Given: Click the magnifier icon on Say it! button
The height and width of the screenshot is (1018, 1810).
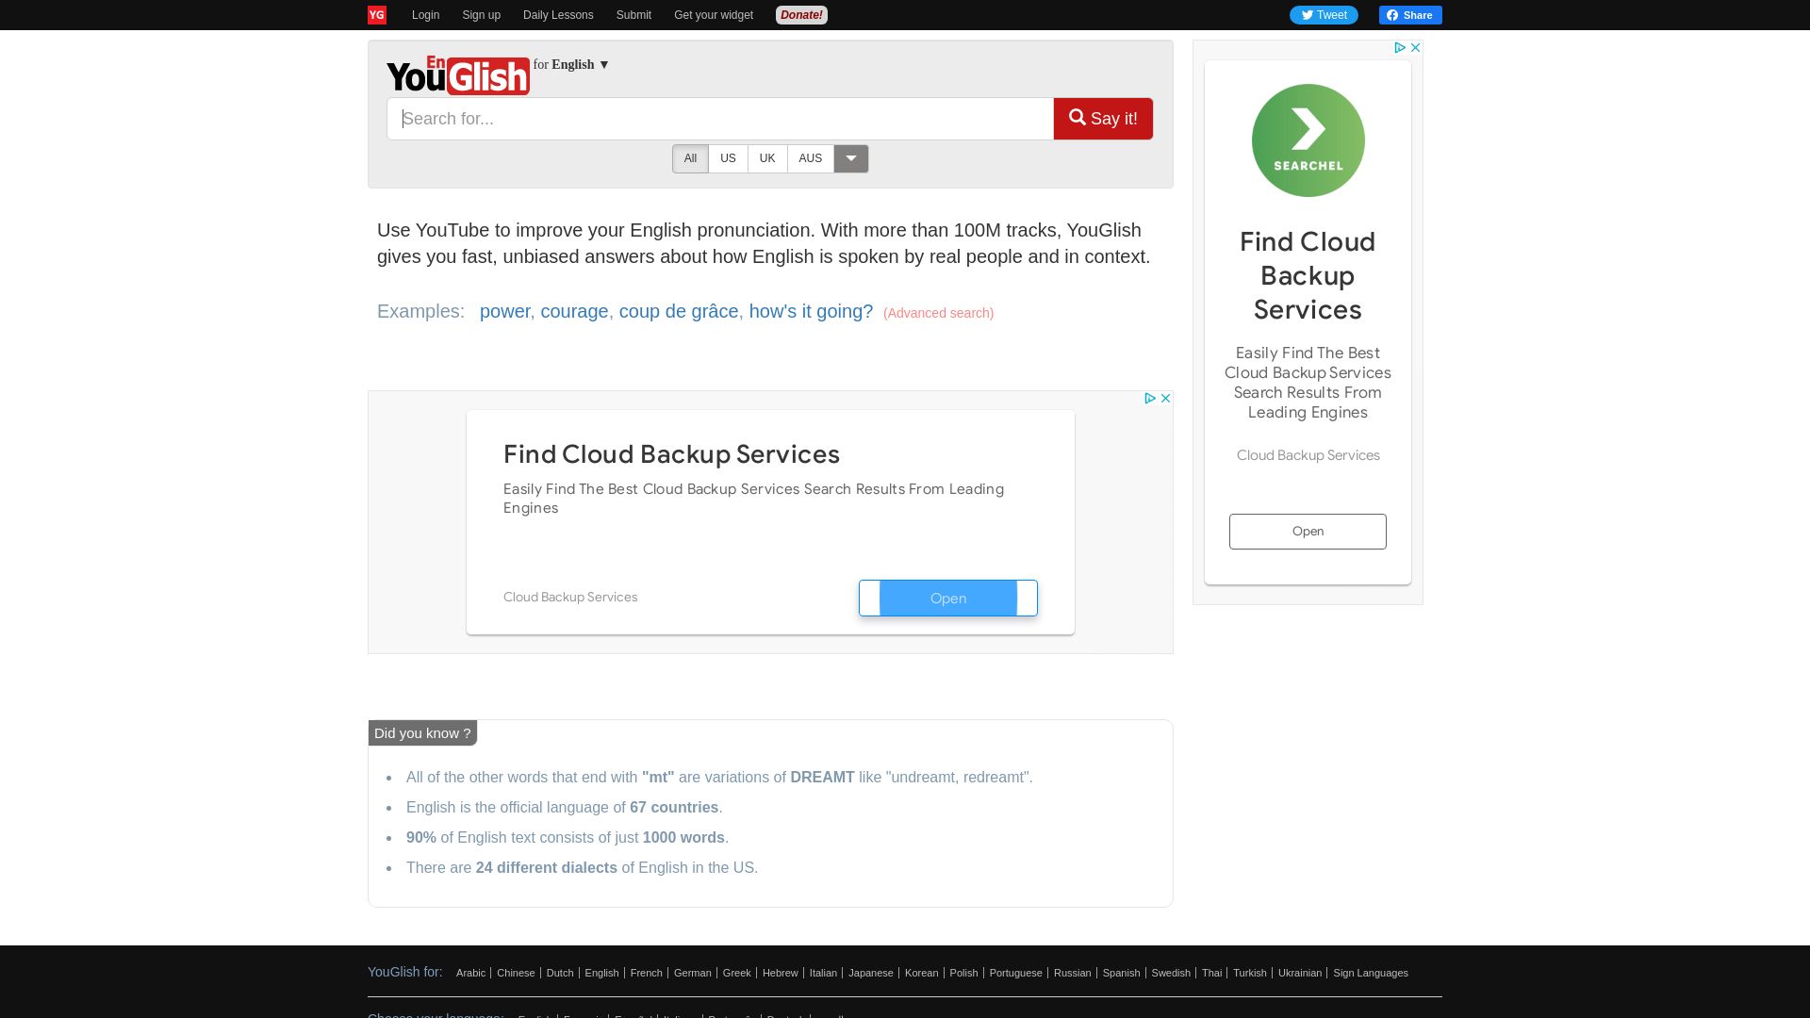Looking at the screenshot, I should pos(1078,117).
